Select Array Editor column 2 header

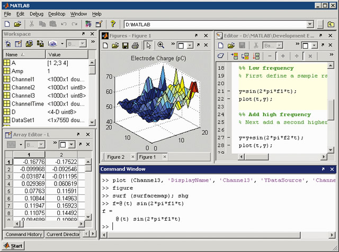(61, 155)
